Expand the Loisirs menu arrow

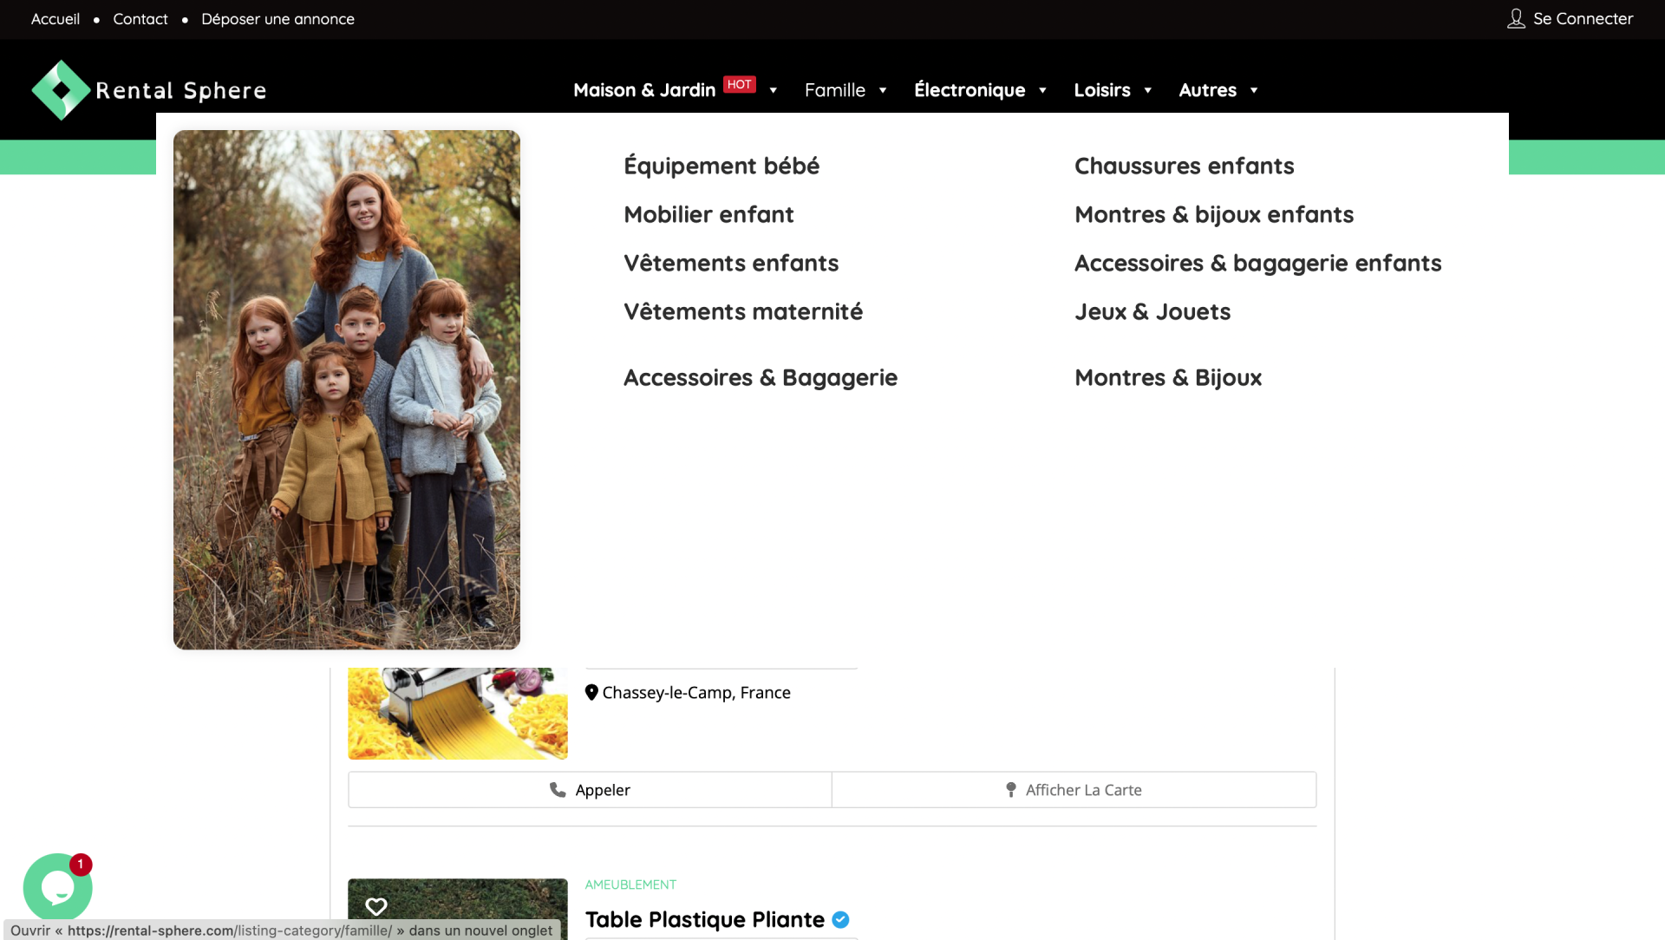tap(1147, 90)
